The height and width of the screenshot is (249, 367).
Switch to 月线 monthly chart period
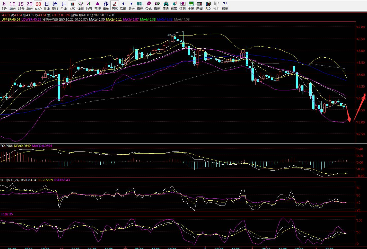pos(64,6)
